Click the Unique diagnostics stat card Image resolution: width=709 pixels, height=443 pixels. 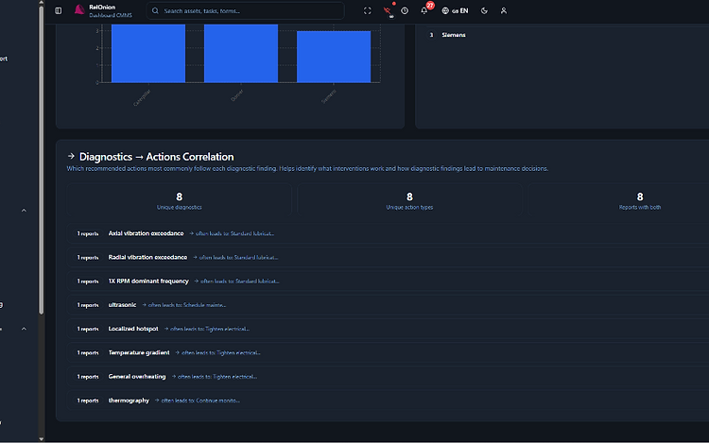[x=180, y=200]
